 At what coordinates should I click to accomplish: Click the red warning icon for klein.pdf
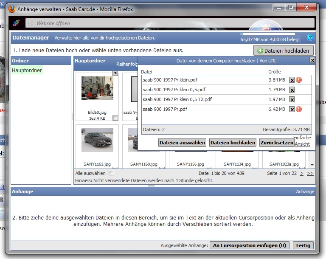pos(299,80)
